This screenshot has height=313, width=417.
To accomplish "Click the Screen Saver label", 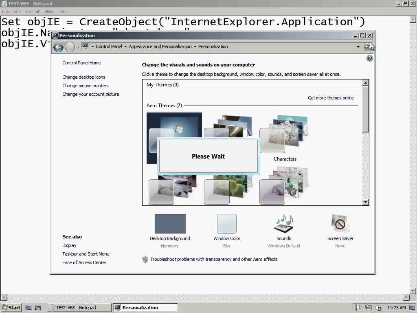I will (x=340, y=238).
